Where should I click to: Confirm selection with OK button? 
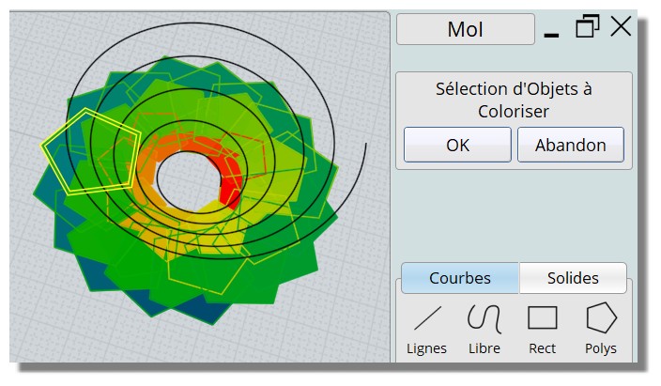[457, 145]
